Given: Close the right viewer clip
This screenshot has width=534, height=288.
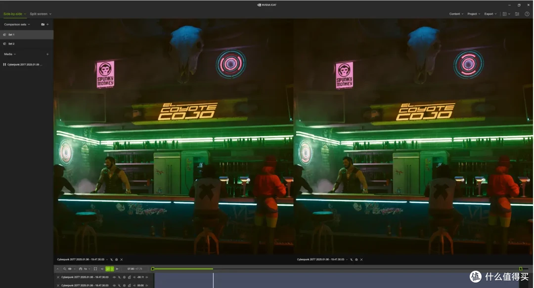Looking at the screenshot, I should [x=361, y=260].
